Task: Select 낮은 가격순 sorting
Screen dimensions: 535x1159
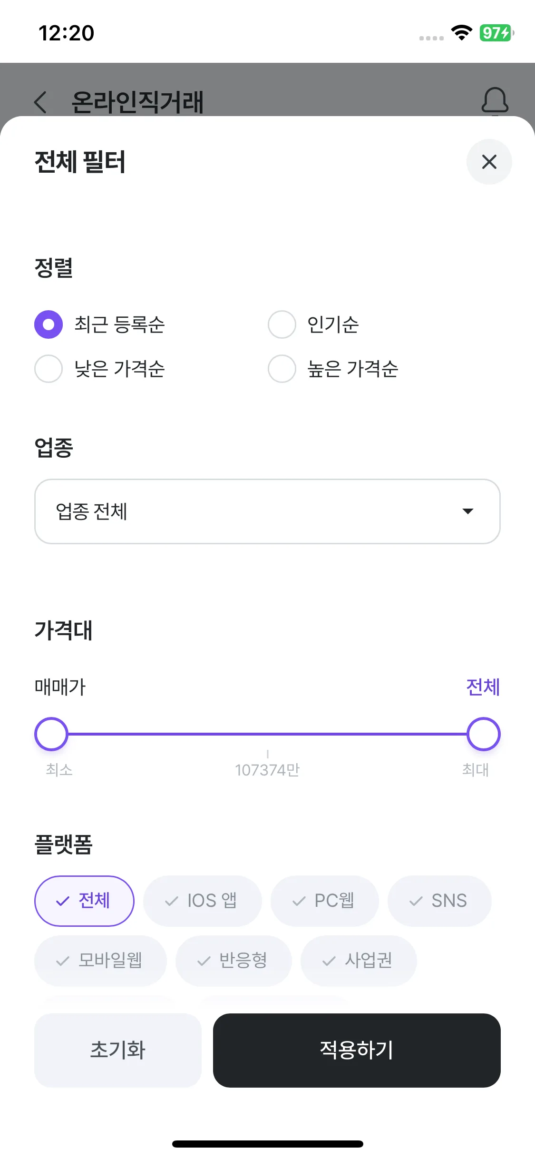Action: pyautogui.click(x=49, y=369)
